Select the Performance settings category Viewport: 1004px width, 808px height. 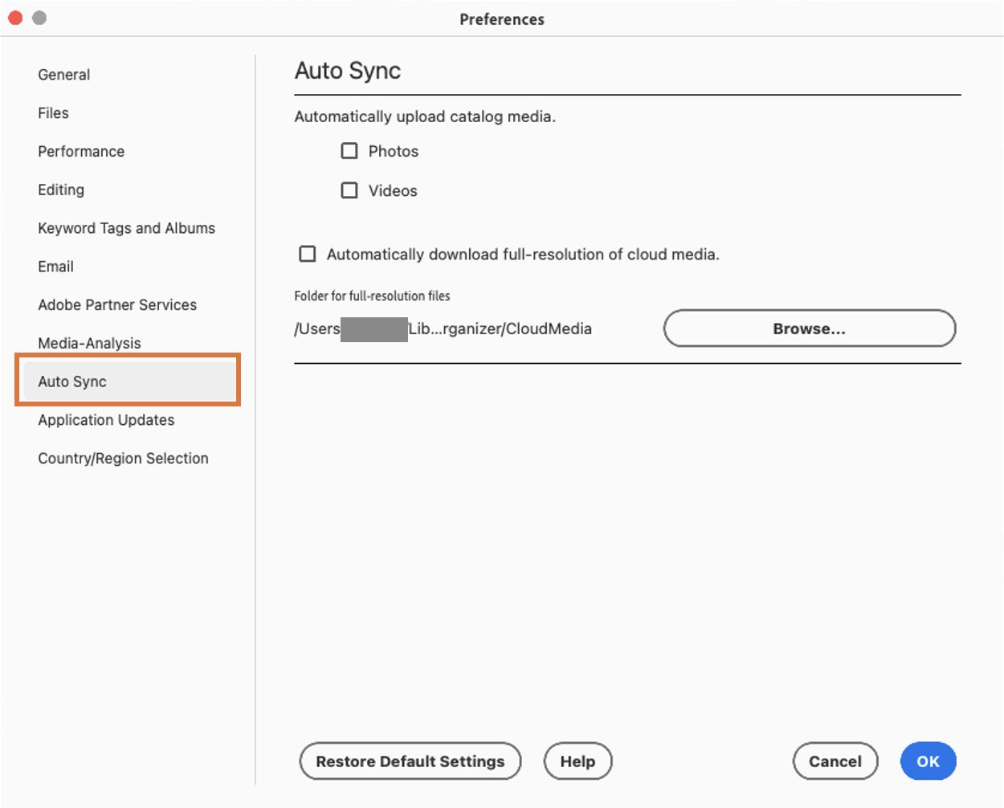tap(80, 151)
